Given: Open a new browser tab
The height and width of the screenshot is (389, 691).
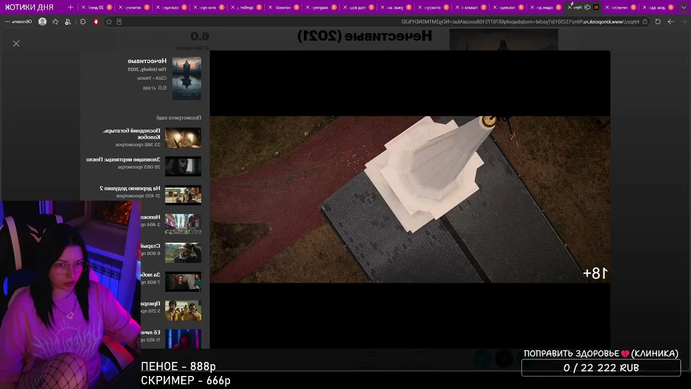Looking at the screenshot, I should pos(70,8).
